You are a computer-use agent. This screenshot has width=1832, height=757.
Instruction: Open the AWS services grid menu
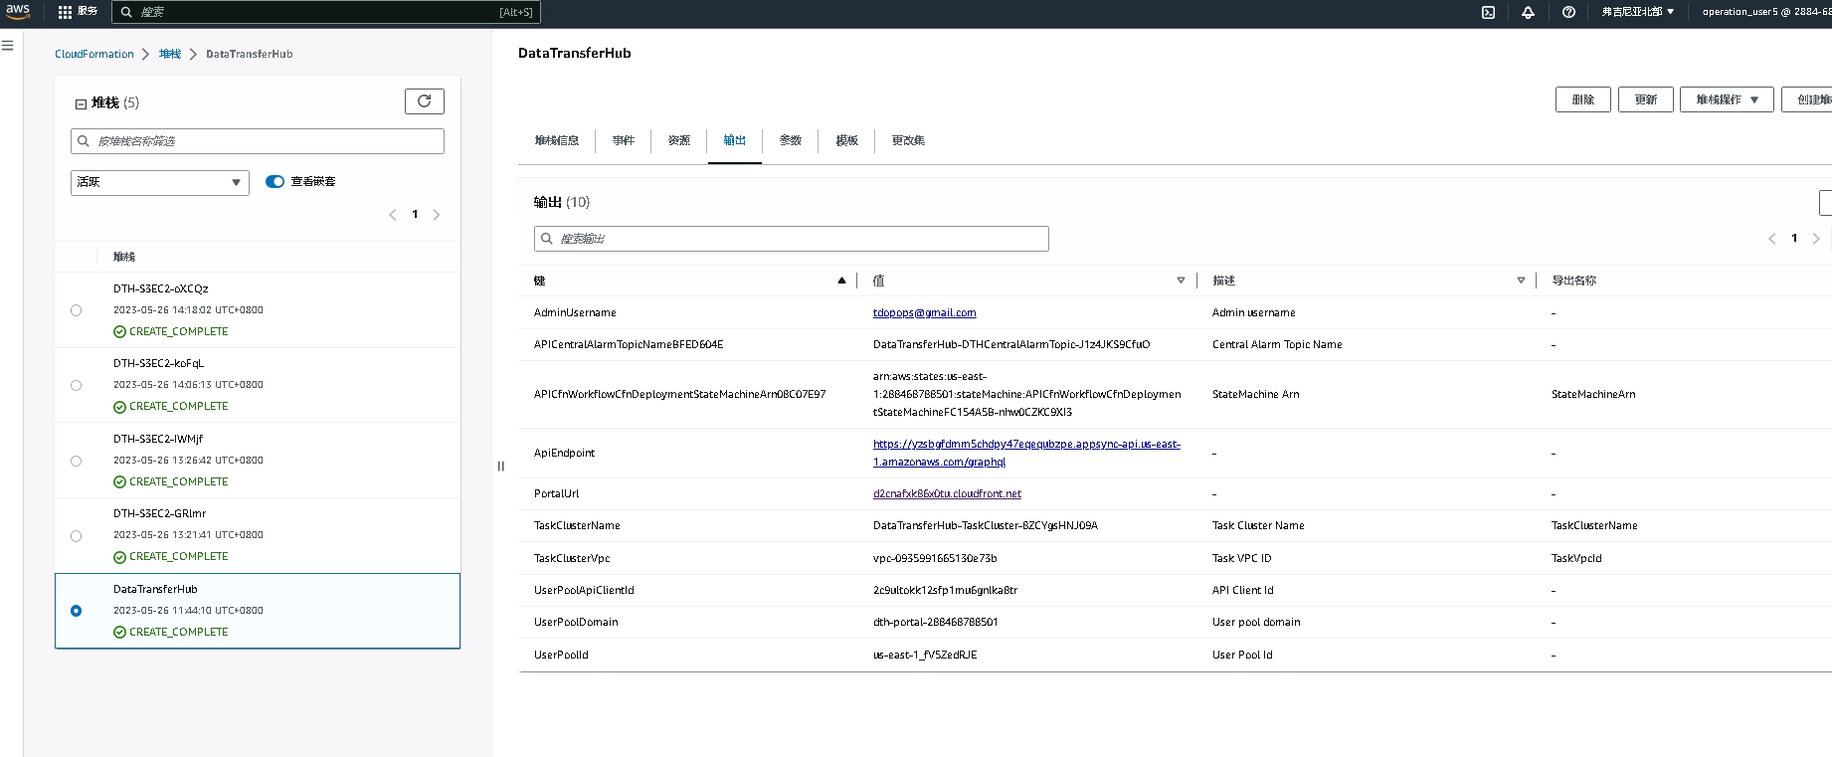click(x=66, y=12)
